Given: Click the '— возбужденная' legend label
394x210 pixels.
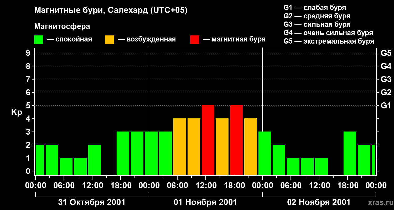Looking at the screenshot, I should [x=147, y=39].
